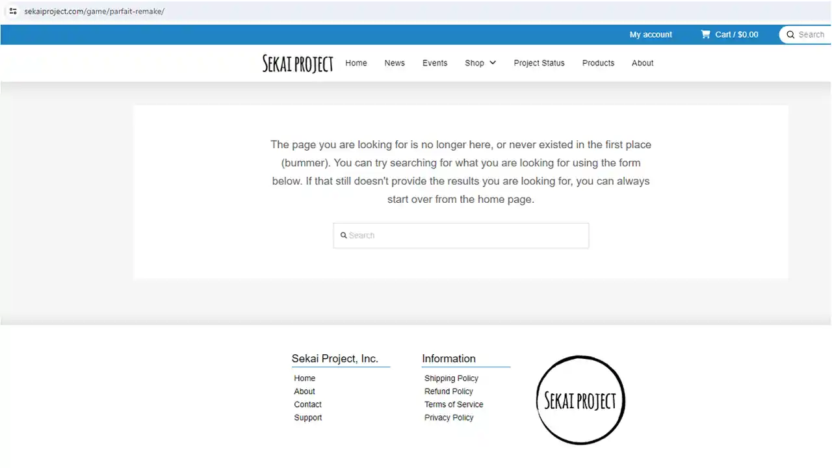Open the Home menu item

[356, 63]
